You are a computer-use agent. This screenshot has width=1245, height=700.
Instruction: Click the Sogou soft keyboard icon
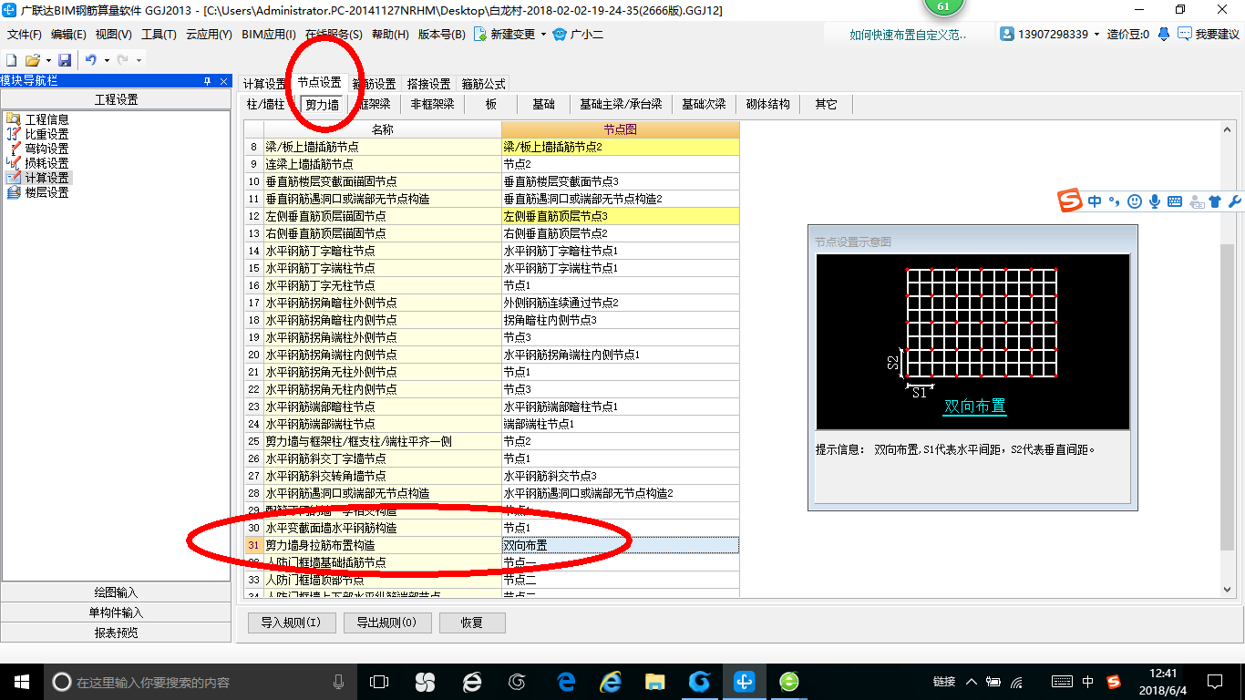1175,201
